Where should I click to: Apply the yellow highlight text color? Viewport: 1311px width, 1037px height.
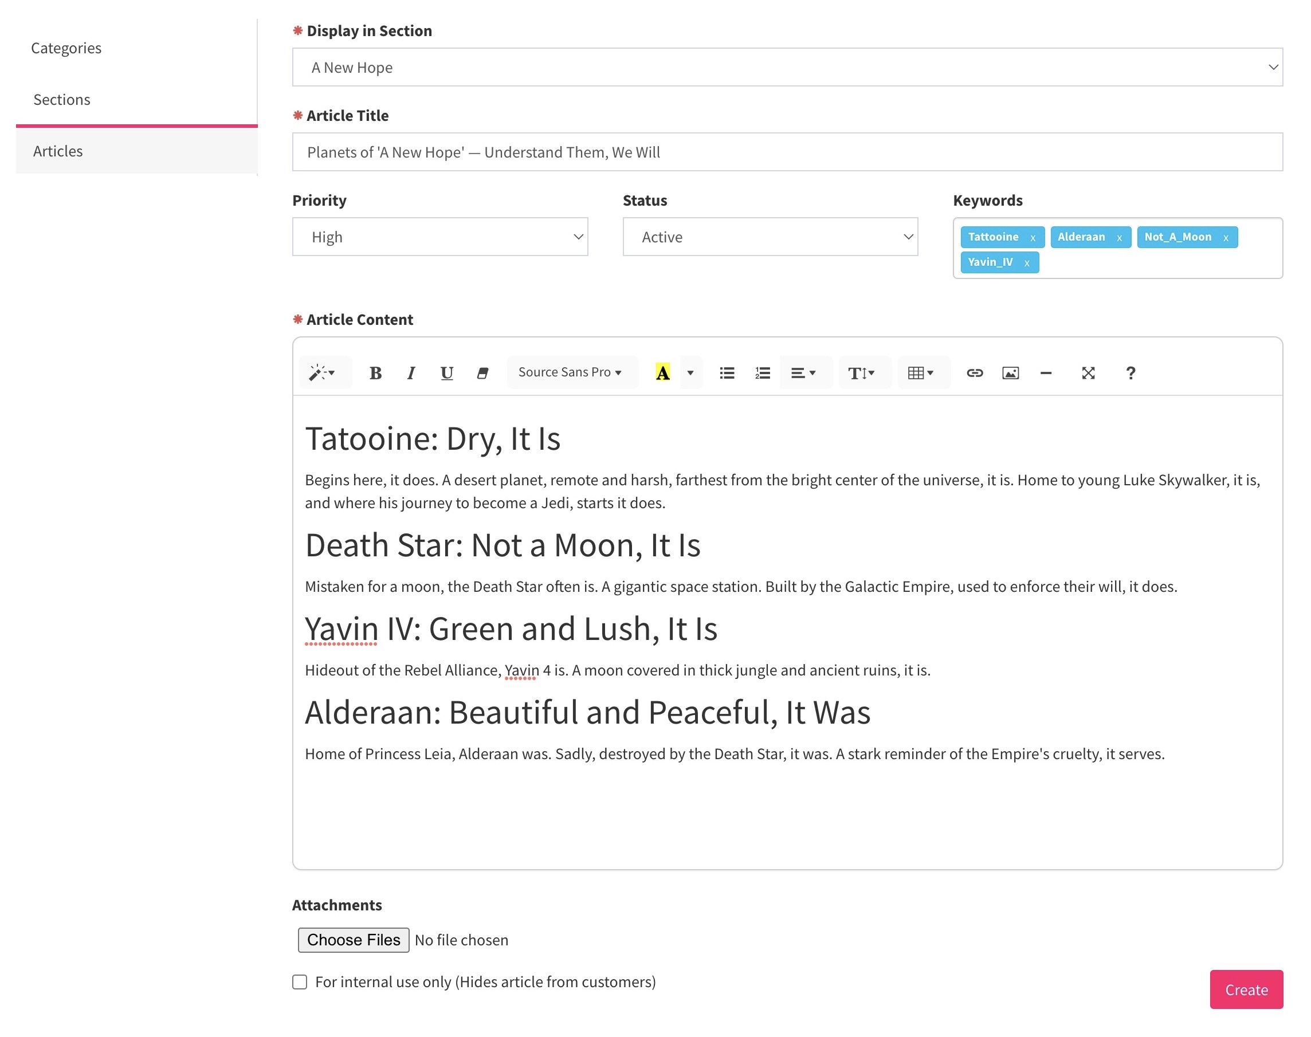coord(662,373)
